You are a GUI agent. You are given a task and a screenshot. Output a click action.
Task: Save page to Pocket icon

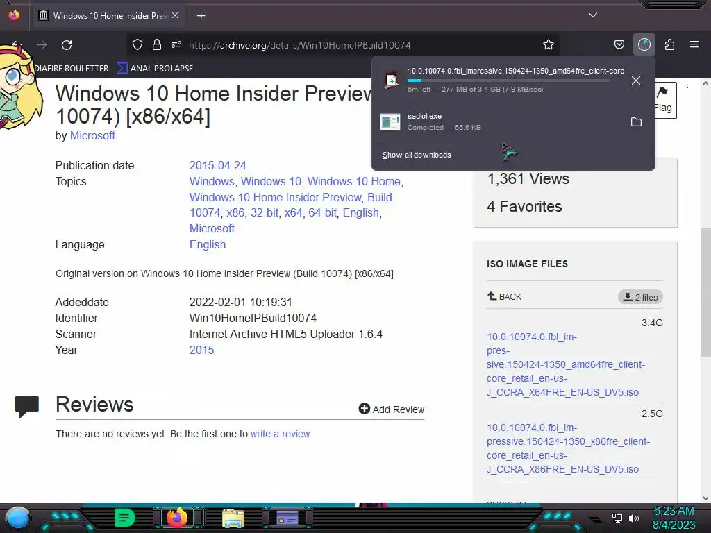[x=619, y=44]
